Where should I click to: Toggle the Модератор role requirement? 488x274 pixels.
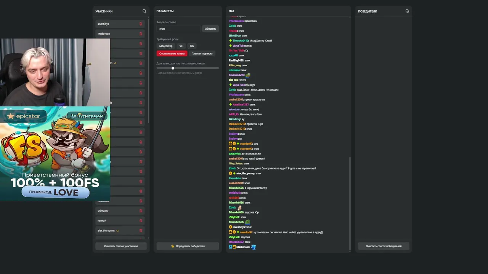(166, 46)
